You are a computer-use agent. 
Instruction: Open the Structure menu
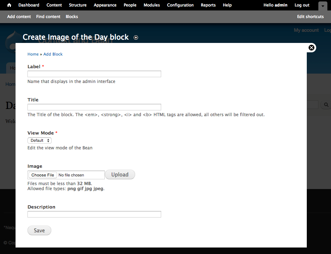77,5
